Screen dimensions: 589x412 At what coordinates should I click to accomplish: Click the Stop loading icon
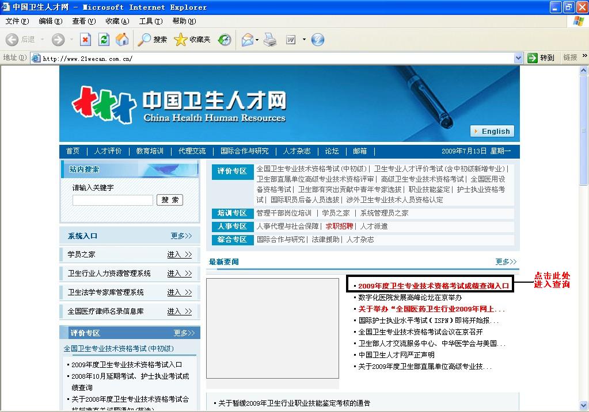pyautogui.click(x=85, y=40)
